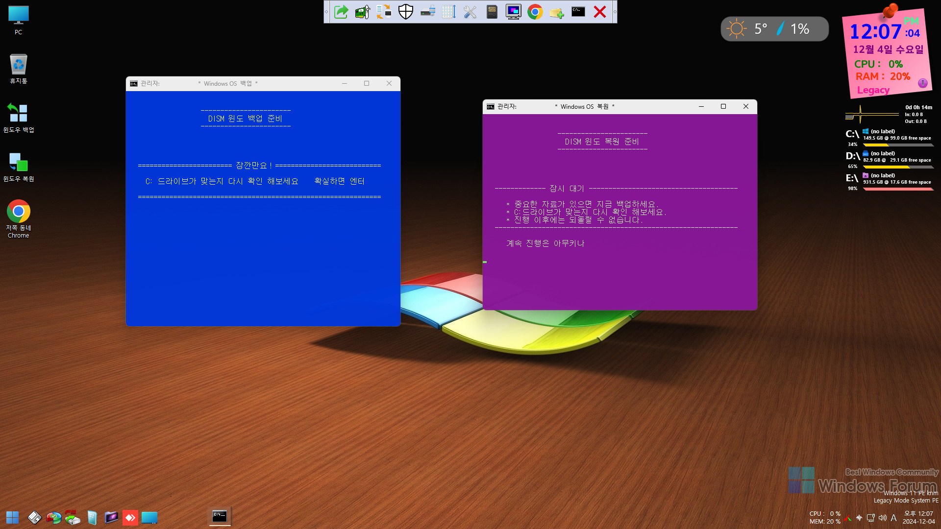This screenshot has width=941, height=529.
Task: Maximize the Windows OS 복원 window
Action: coord(723,106)
